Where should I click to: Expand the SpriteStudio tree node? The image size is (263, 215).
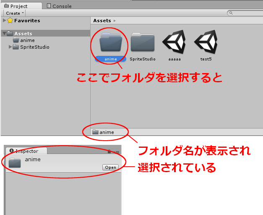[10, 47]
